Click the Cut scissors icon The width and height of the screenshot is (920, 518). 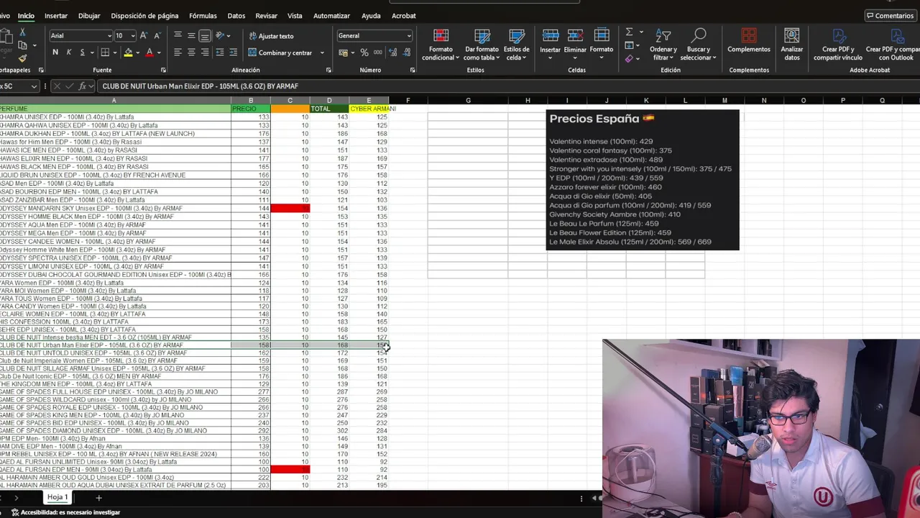coord(22,32)
